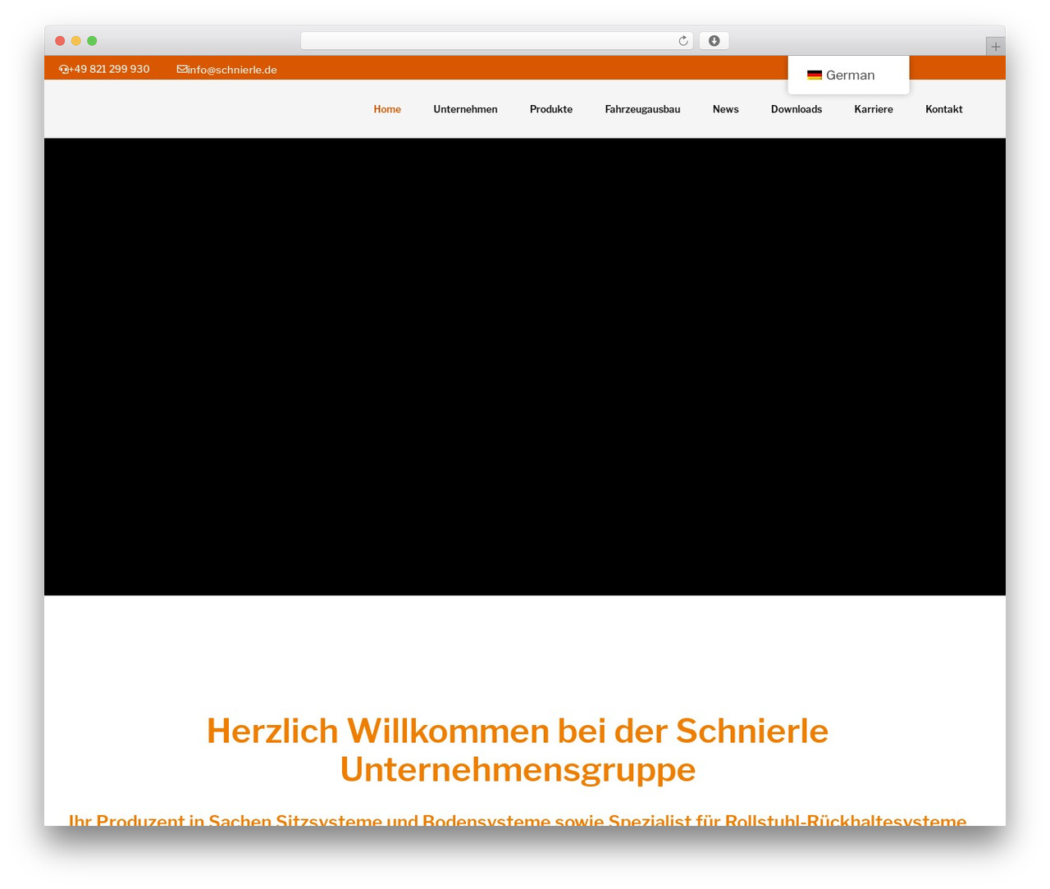Image resolution: width=1050 pixels, height=889 pixels.
Task: Click the envelope email icon
Action: [x=182, y=70]
